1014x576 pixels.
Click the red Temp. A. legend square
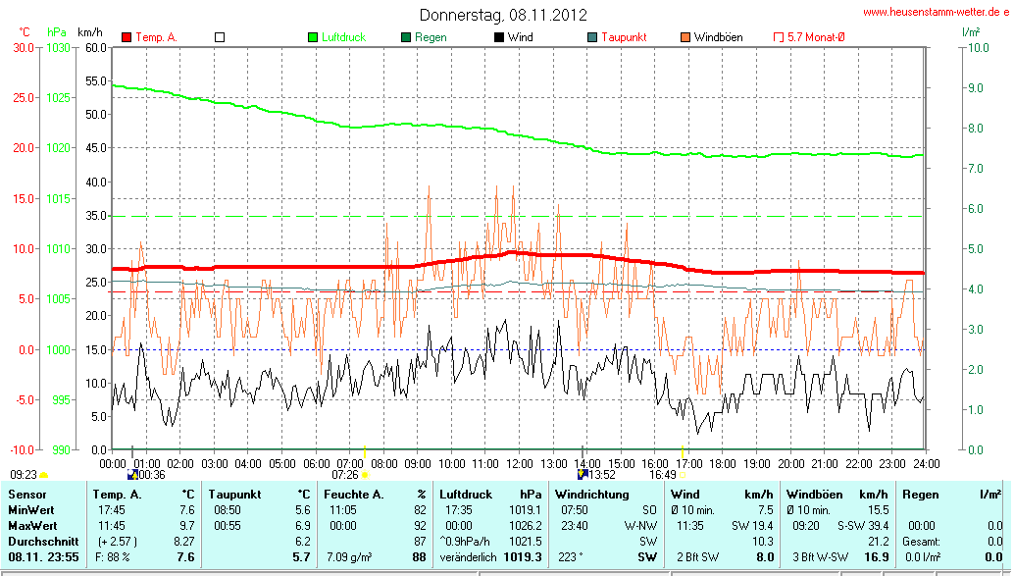(x=127, y=37)
